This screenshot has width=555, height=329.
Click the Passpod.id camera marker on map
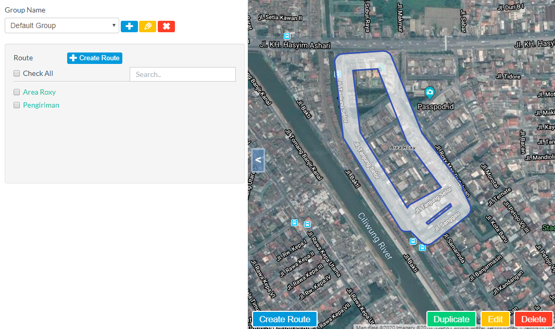tap(430, 93)
